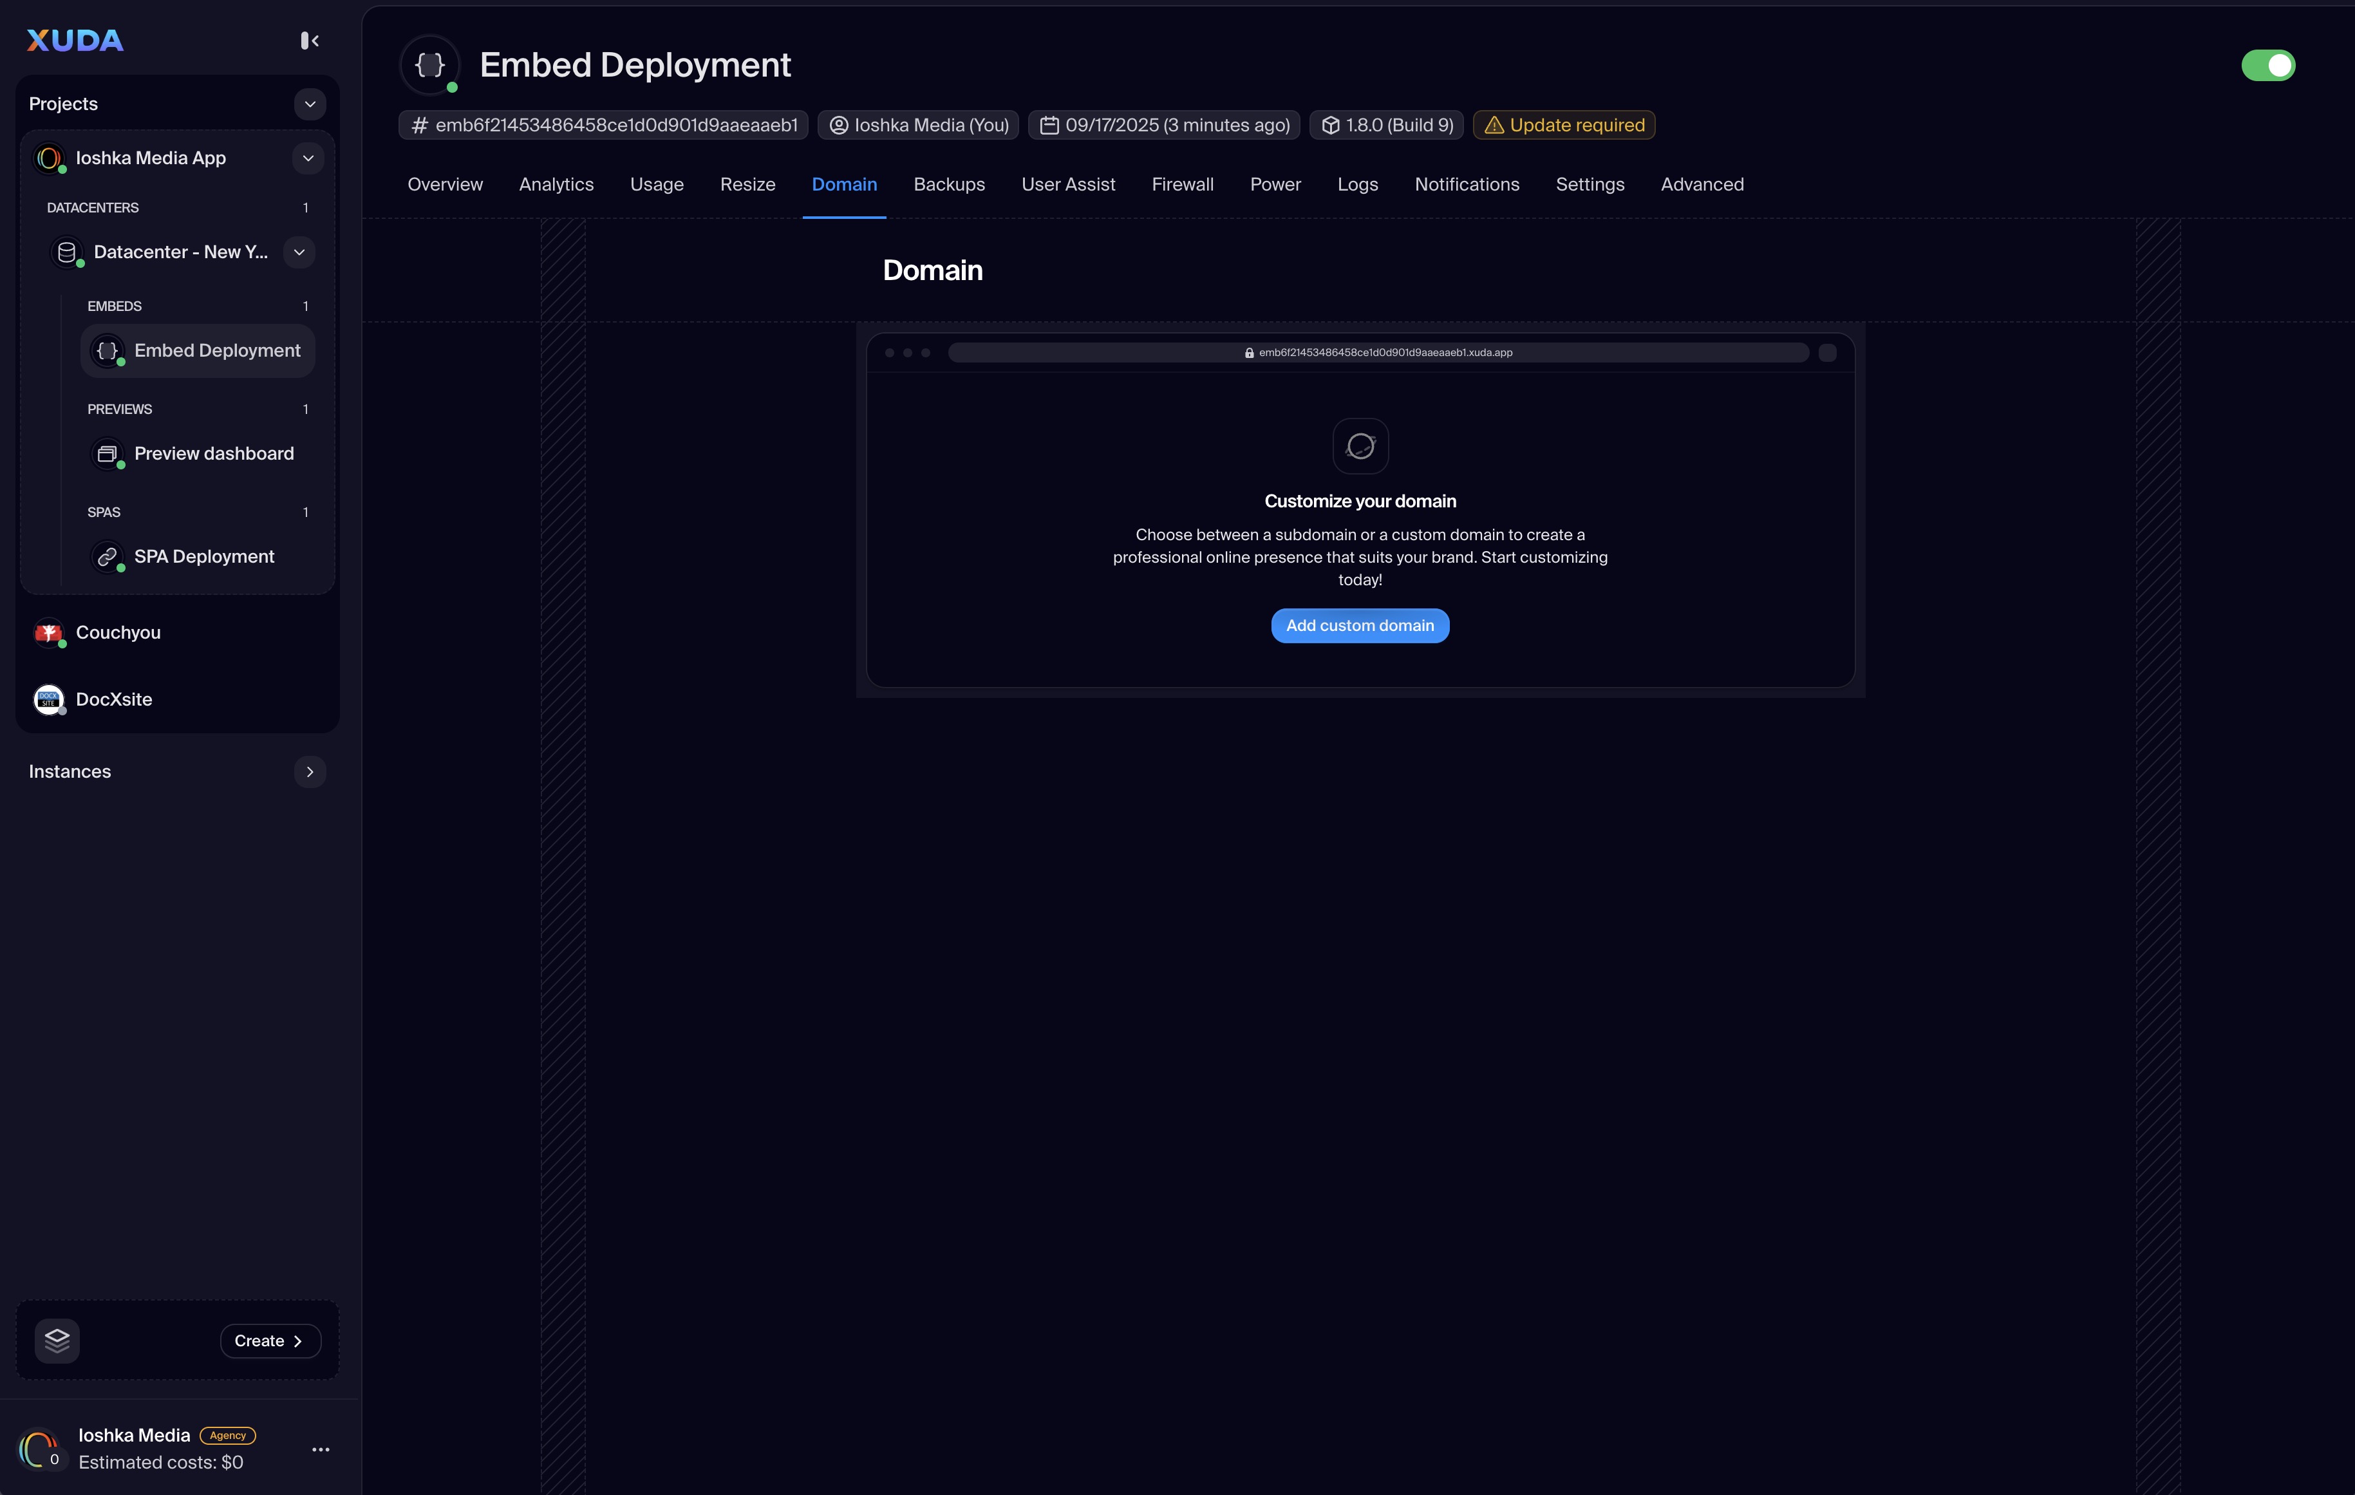Click the xuda.app URL address bar
This screenshot has height=1495, width=2355.
1377,353
